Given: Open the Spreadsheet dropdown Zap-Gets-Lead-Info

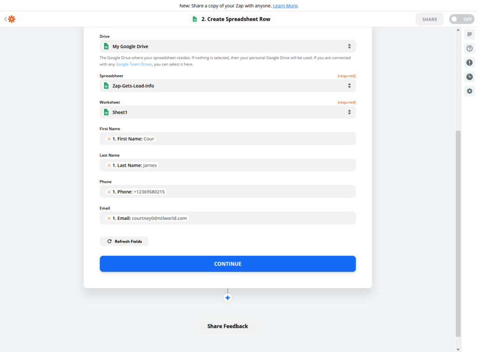Looking at the screenshot, I should pos(227,85).
